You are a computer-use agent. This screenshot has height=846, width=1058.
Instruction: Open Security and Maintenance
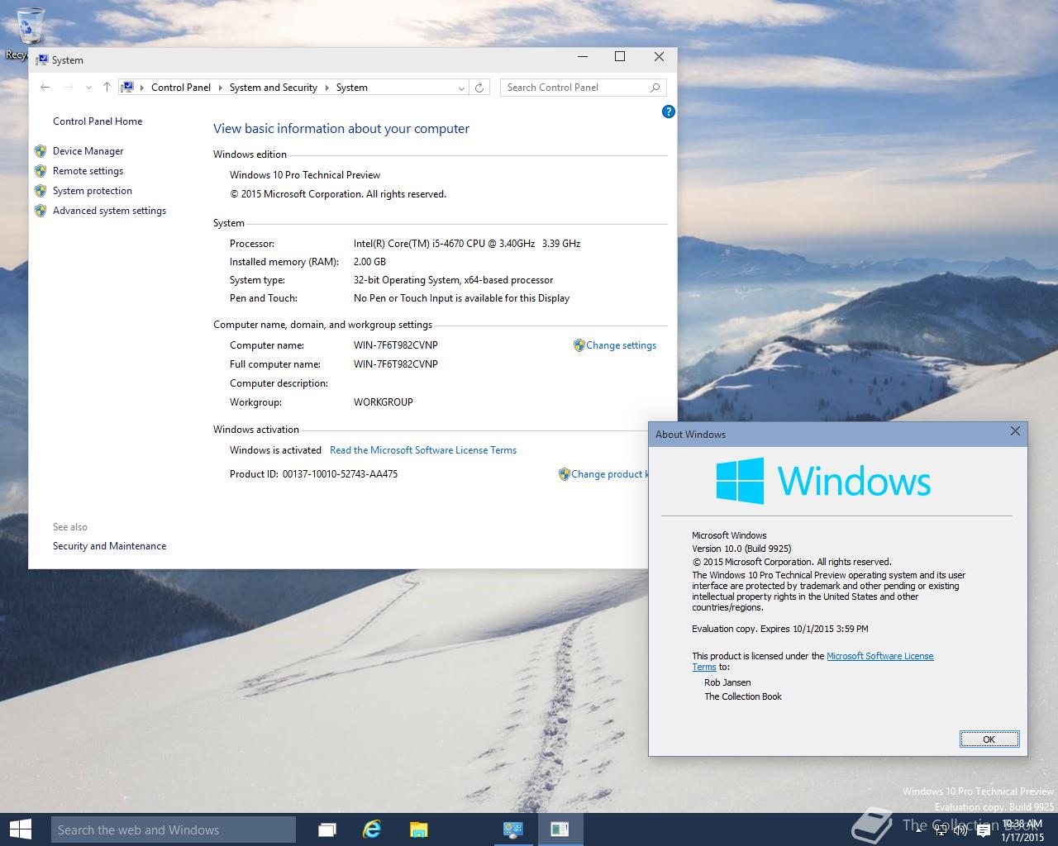110,545
